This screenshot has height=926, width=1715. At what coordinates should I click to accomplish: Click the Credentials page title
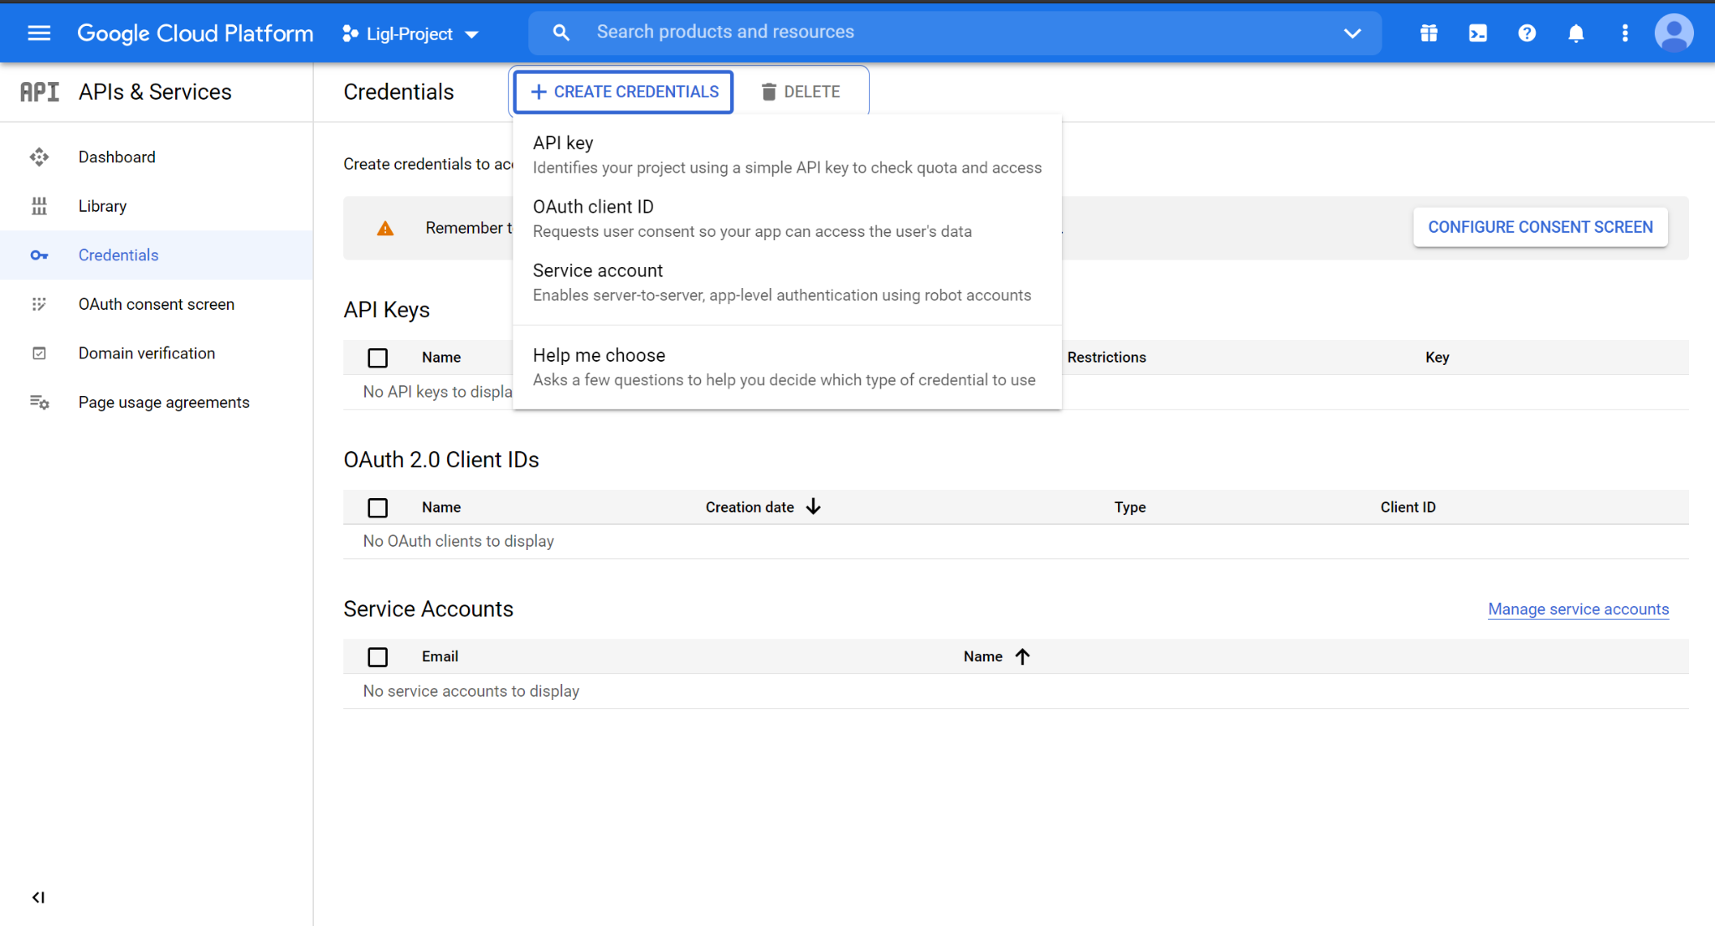coord(399,92)
